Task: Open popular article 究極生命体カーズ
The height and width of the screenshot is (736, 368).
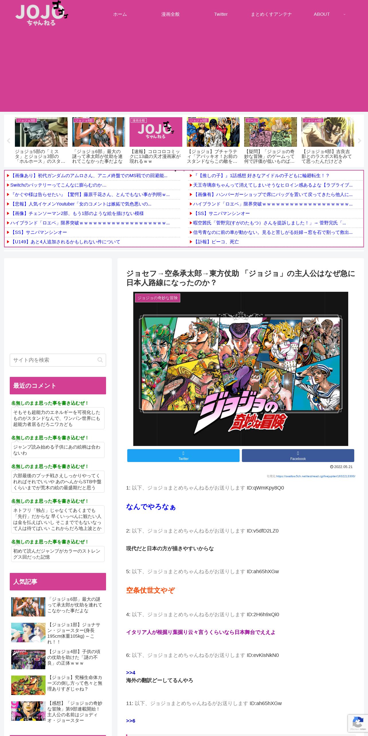Action: coord(58,685)
